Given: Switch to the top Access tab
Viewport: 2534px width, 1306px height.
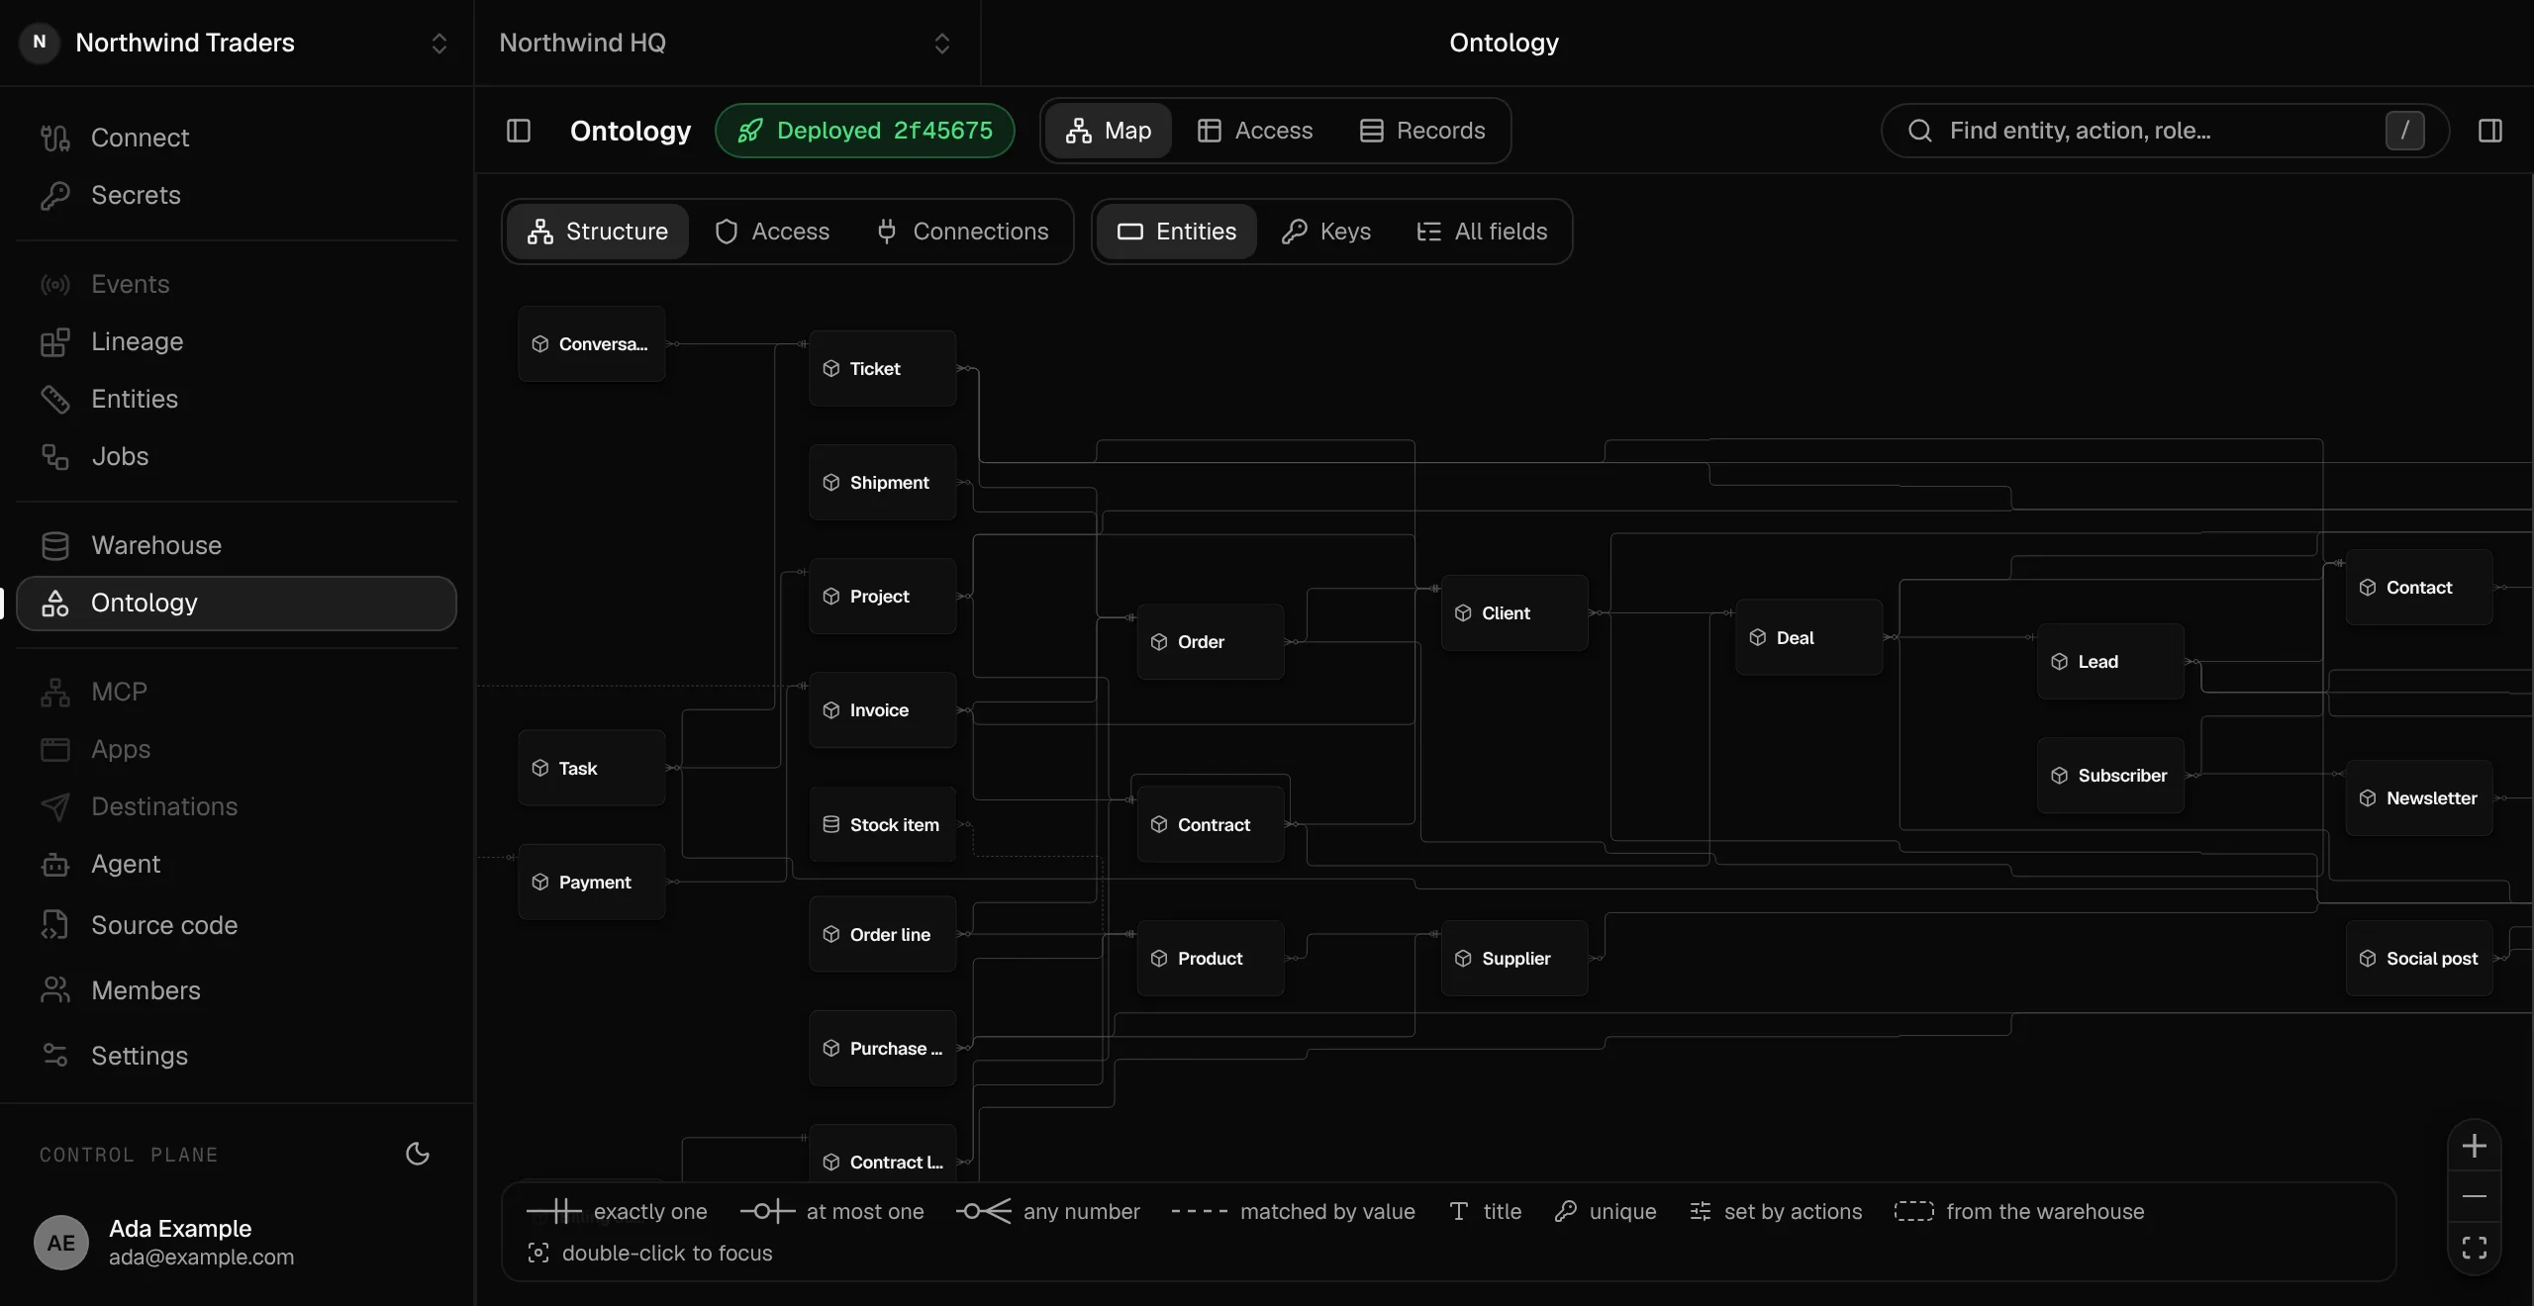Looking at the screenshot, I should pyautogui.click(x=1255, y=131).
